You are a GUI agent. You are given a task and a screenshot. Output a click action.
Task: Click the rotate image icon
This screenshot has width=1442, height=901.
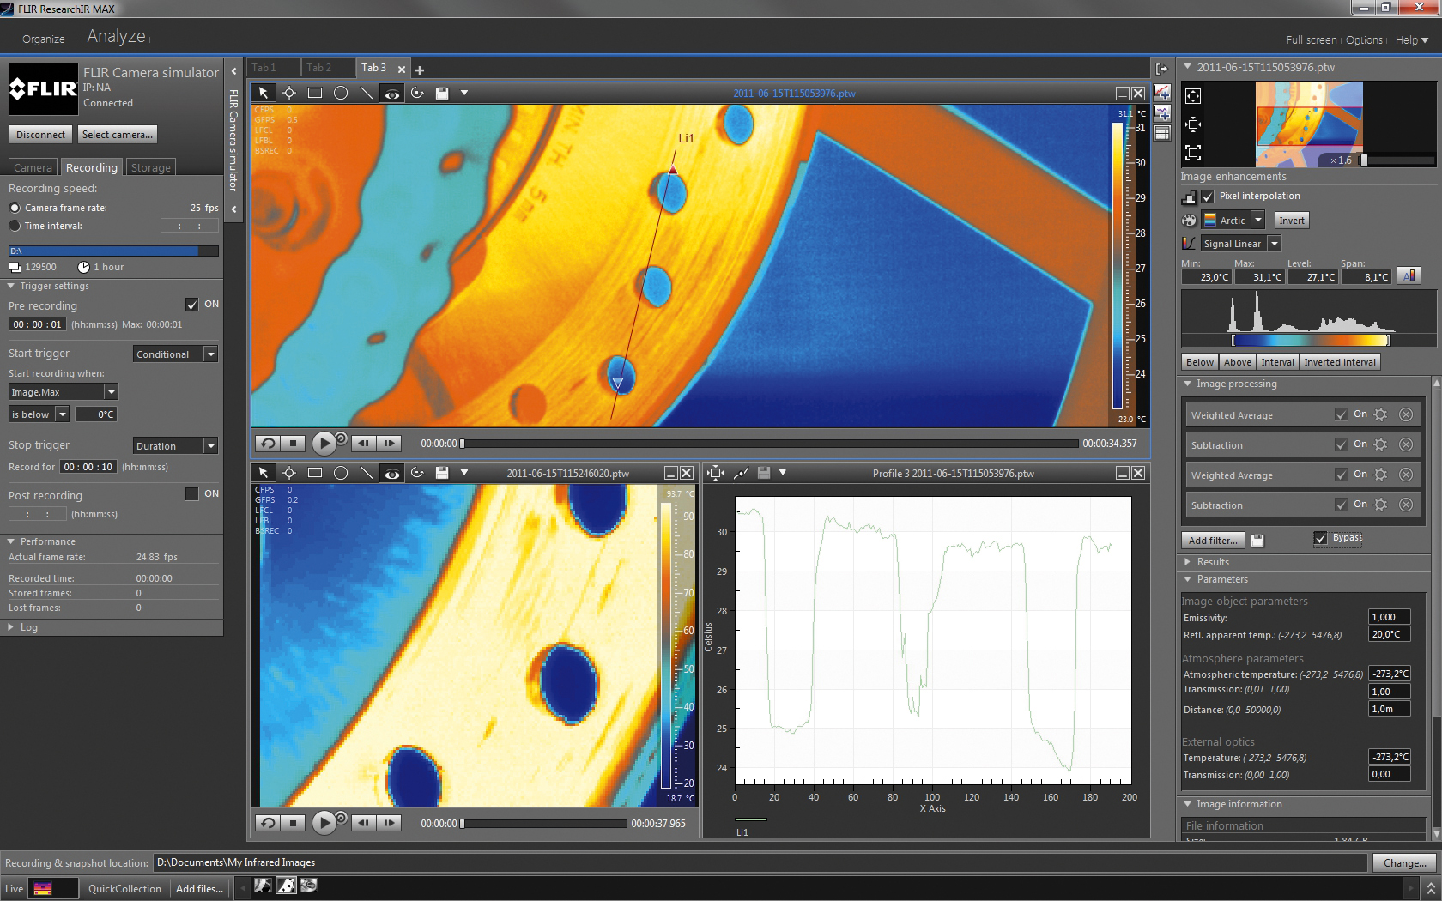pyautogui.click(x=418, y=93)
